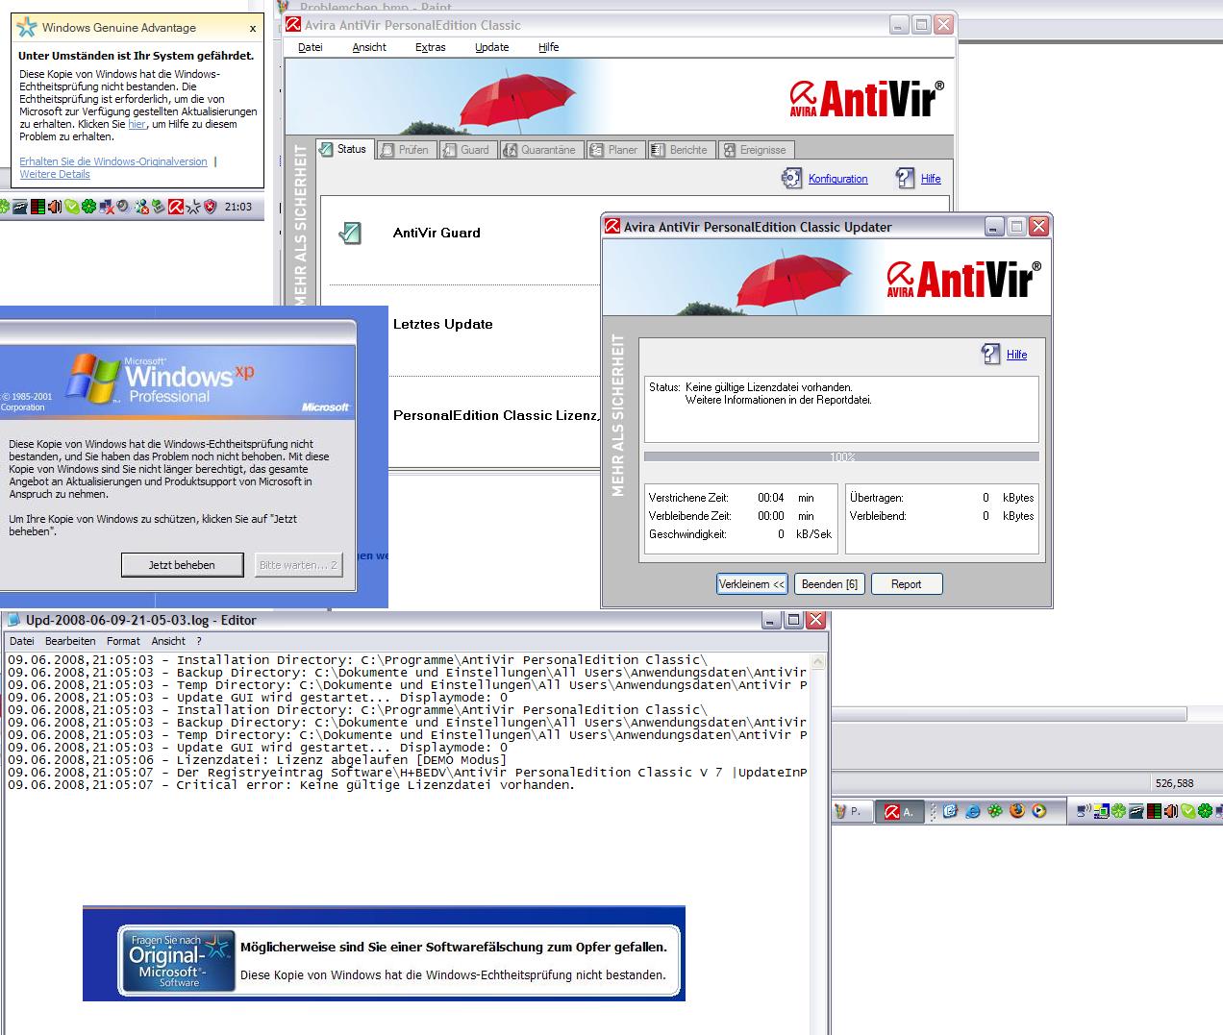Switch to the Berichte tab
1223x1035 pixels.
680,150
